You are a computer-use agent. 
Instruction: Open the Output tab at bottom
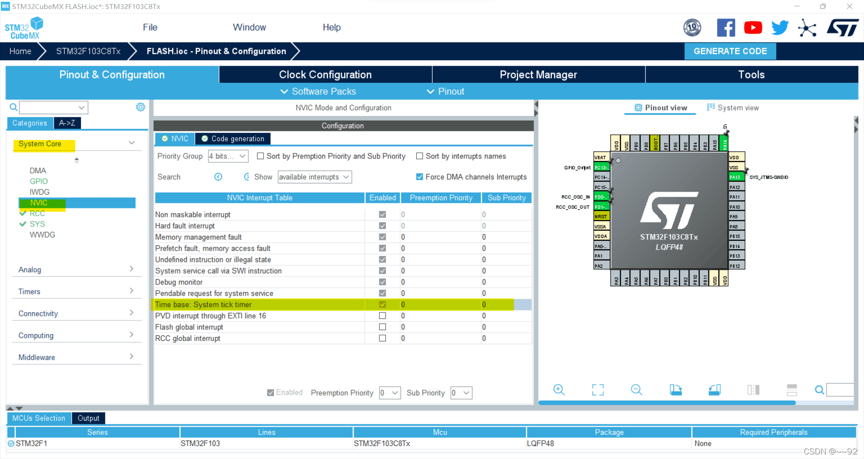(x=88, y=418)
